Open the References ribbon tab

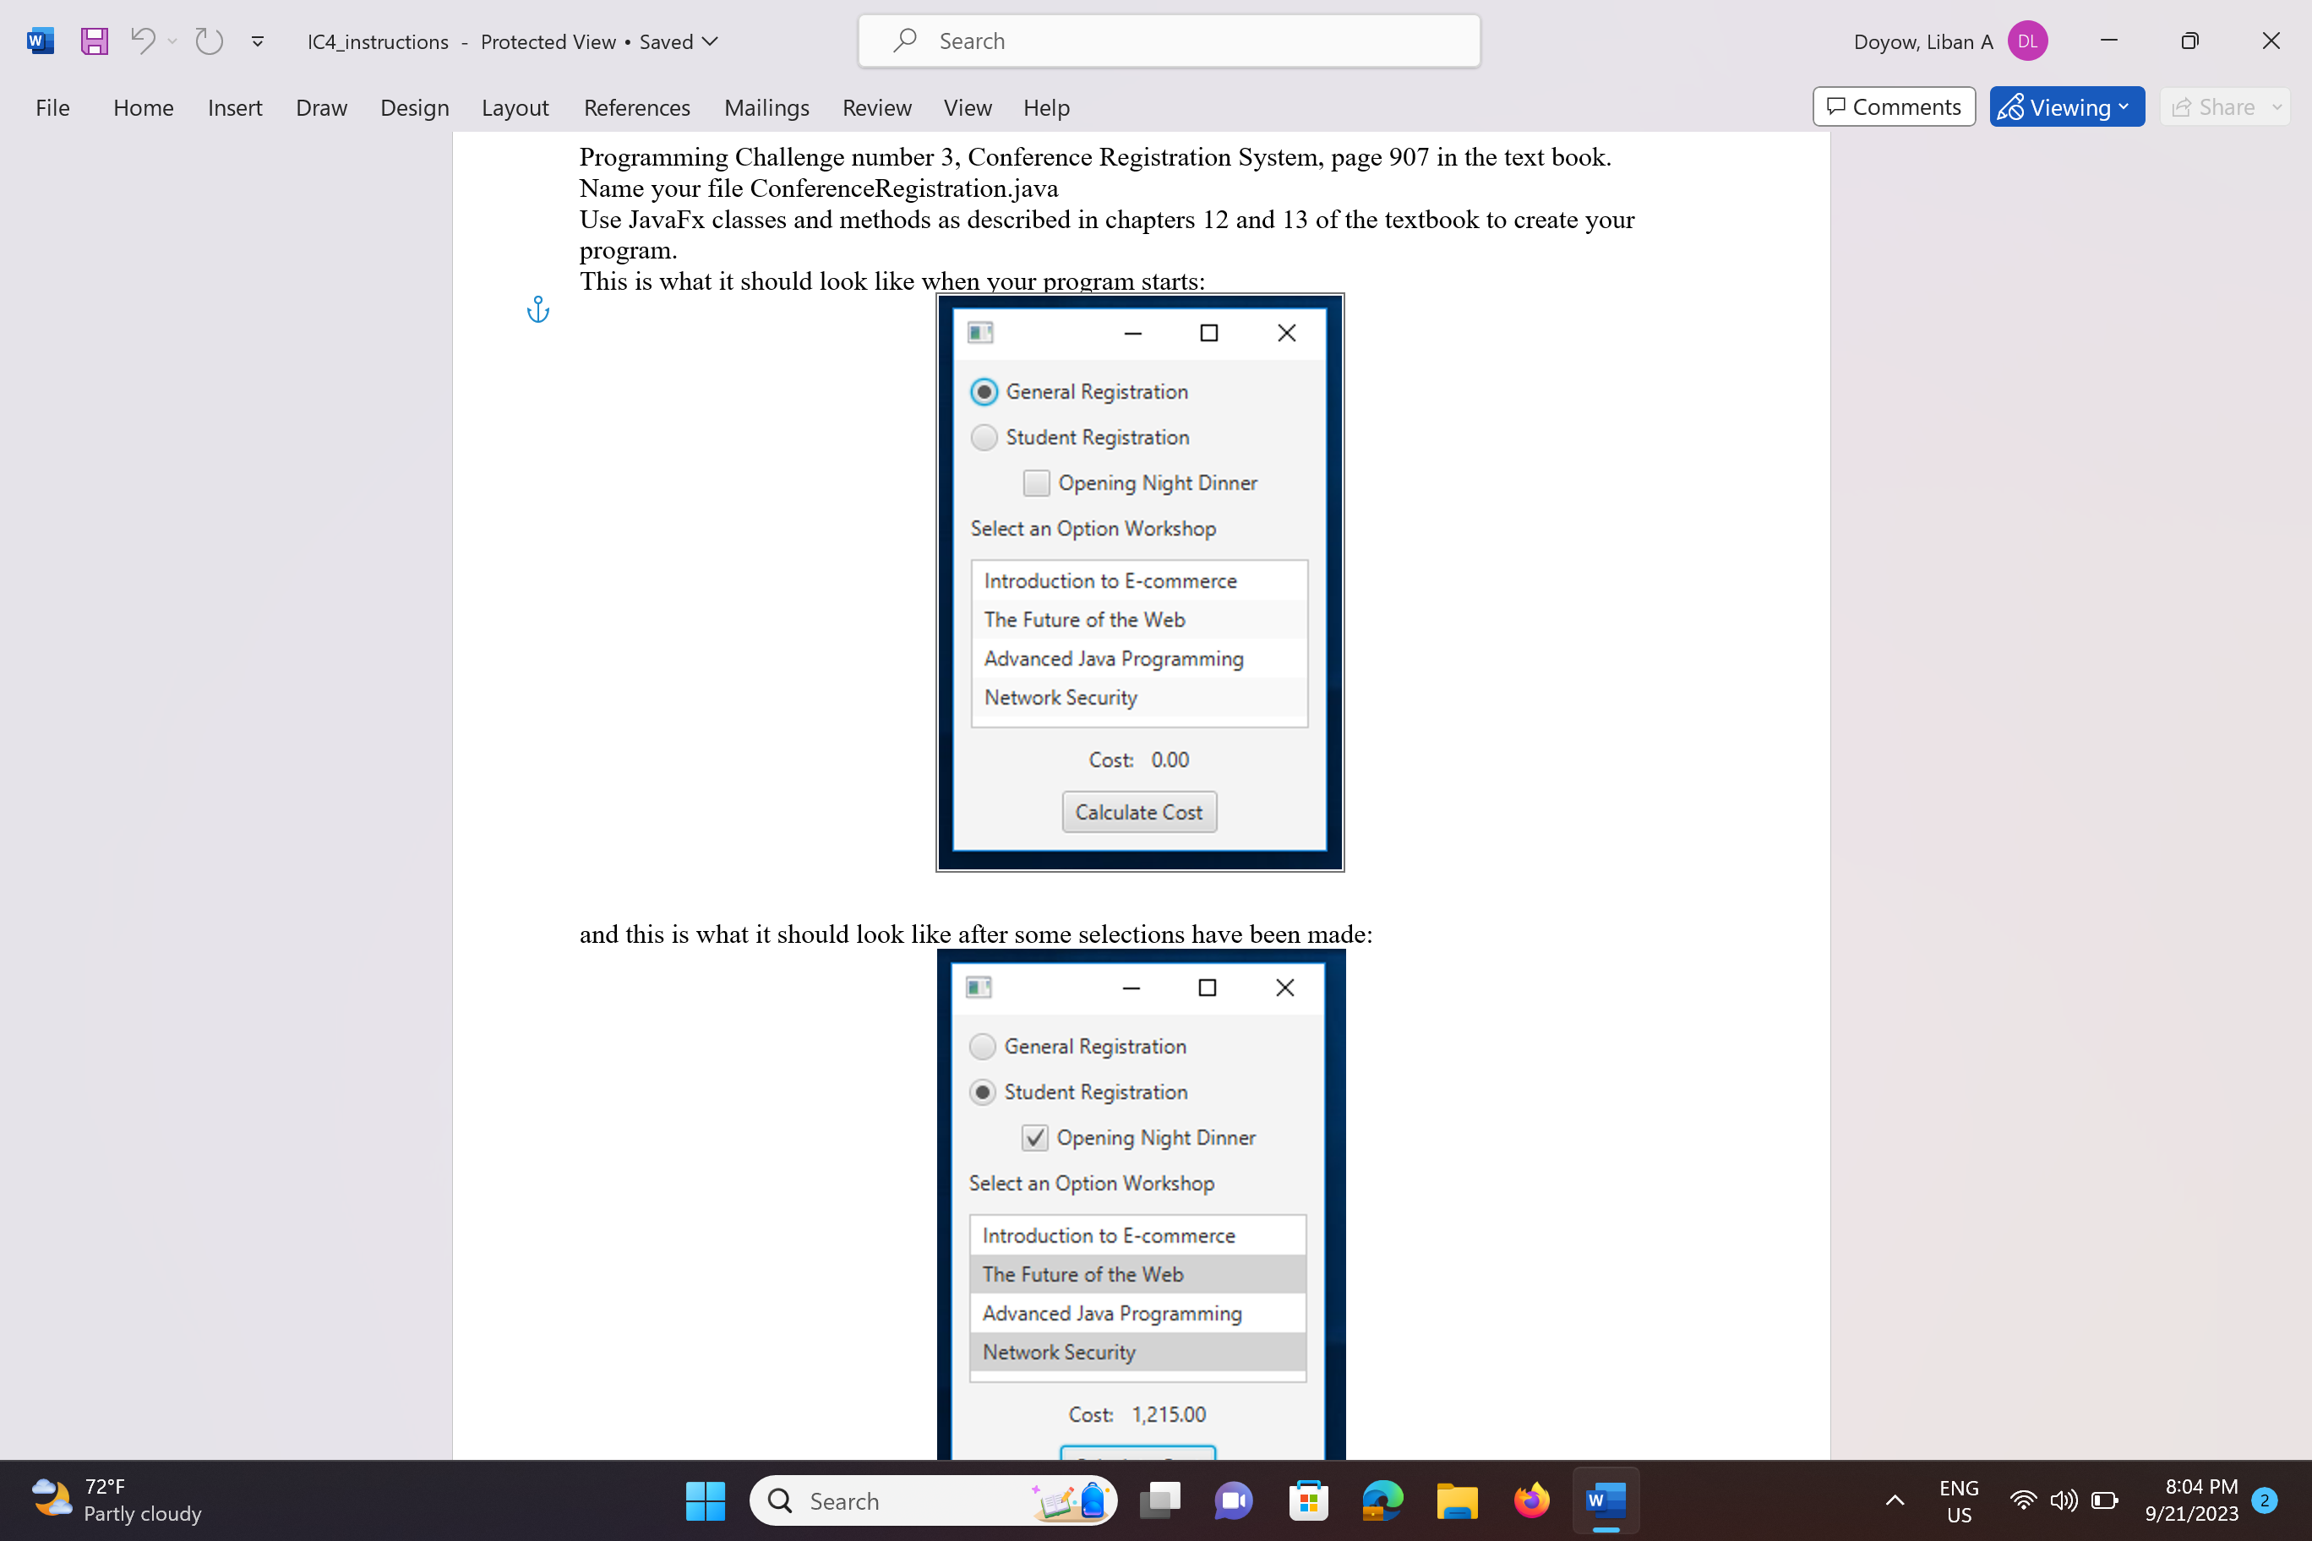(636, 108)
